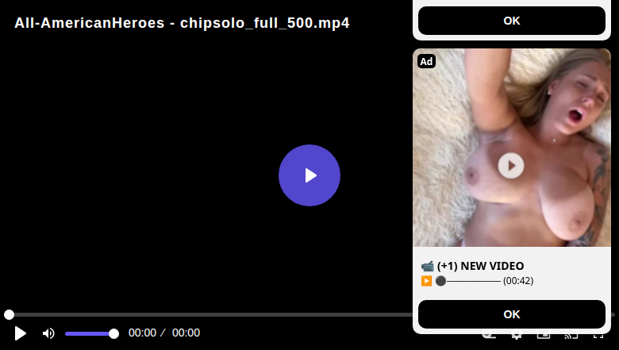
Task: Click the elapsed time 00:00 display
Action: coord(143,333)
